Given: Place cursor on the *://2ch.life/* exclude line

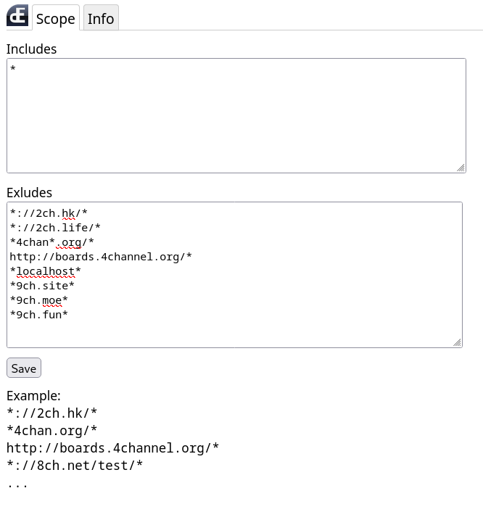Looking at the screenshot, I should tap(55, 227).
